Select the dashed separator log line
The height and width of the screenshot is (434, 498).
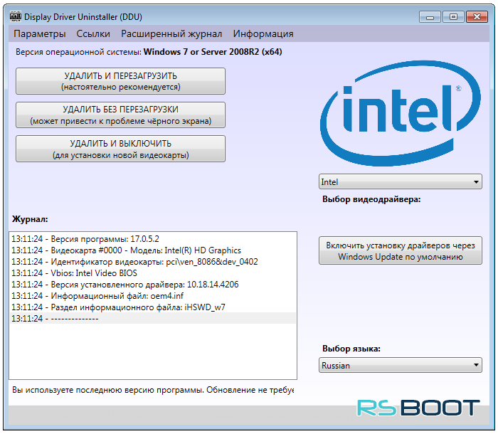click(x=153, y=318)
